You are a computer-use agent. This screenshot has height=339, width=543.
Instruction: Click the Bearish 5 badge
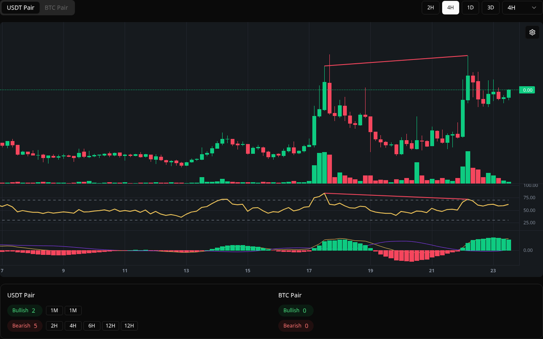(24, 325)
